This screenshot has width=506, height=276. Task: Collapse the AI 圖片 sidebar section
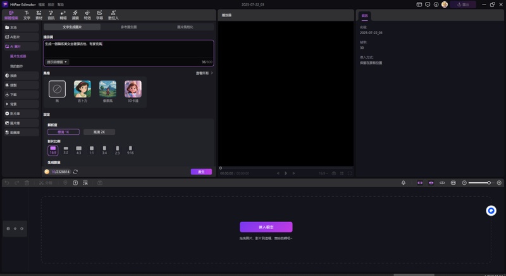click(21, 46)
